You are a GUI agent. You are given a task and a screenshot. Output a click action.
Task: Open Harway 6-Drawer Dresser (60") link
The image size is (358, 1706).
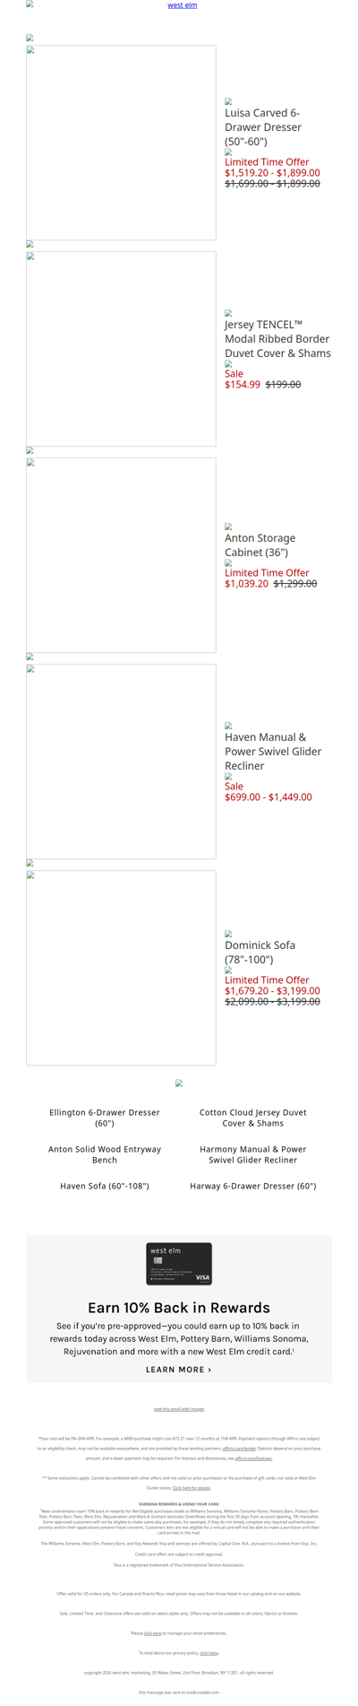[x=253, y=1186]
